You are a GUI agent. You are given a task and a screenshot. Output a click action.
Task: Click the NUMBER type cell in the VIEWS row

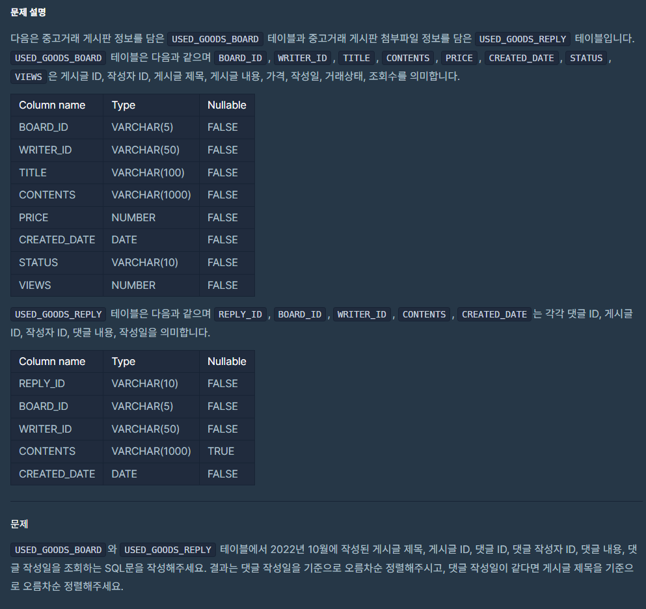pos(151,285)
